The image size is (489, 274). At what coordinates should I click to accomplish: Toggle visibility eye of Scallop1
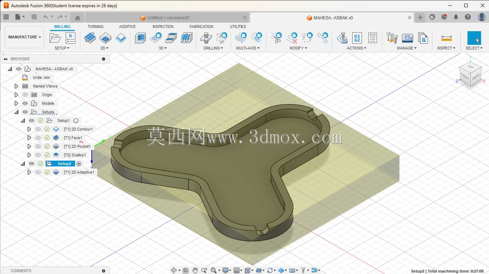coord(38,155)
